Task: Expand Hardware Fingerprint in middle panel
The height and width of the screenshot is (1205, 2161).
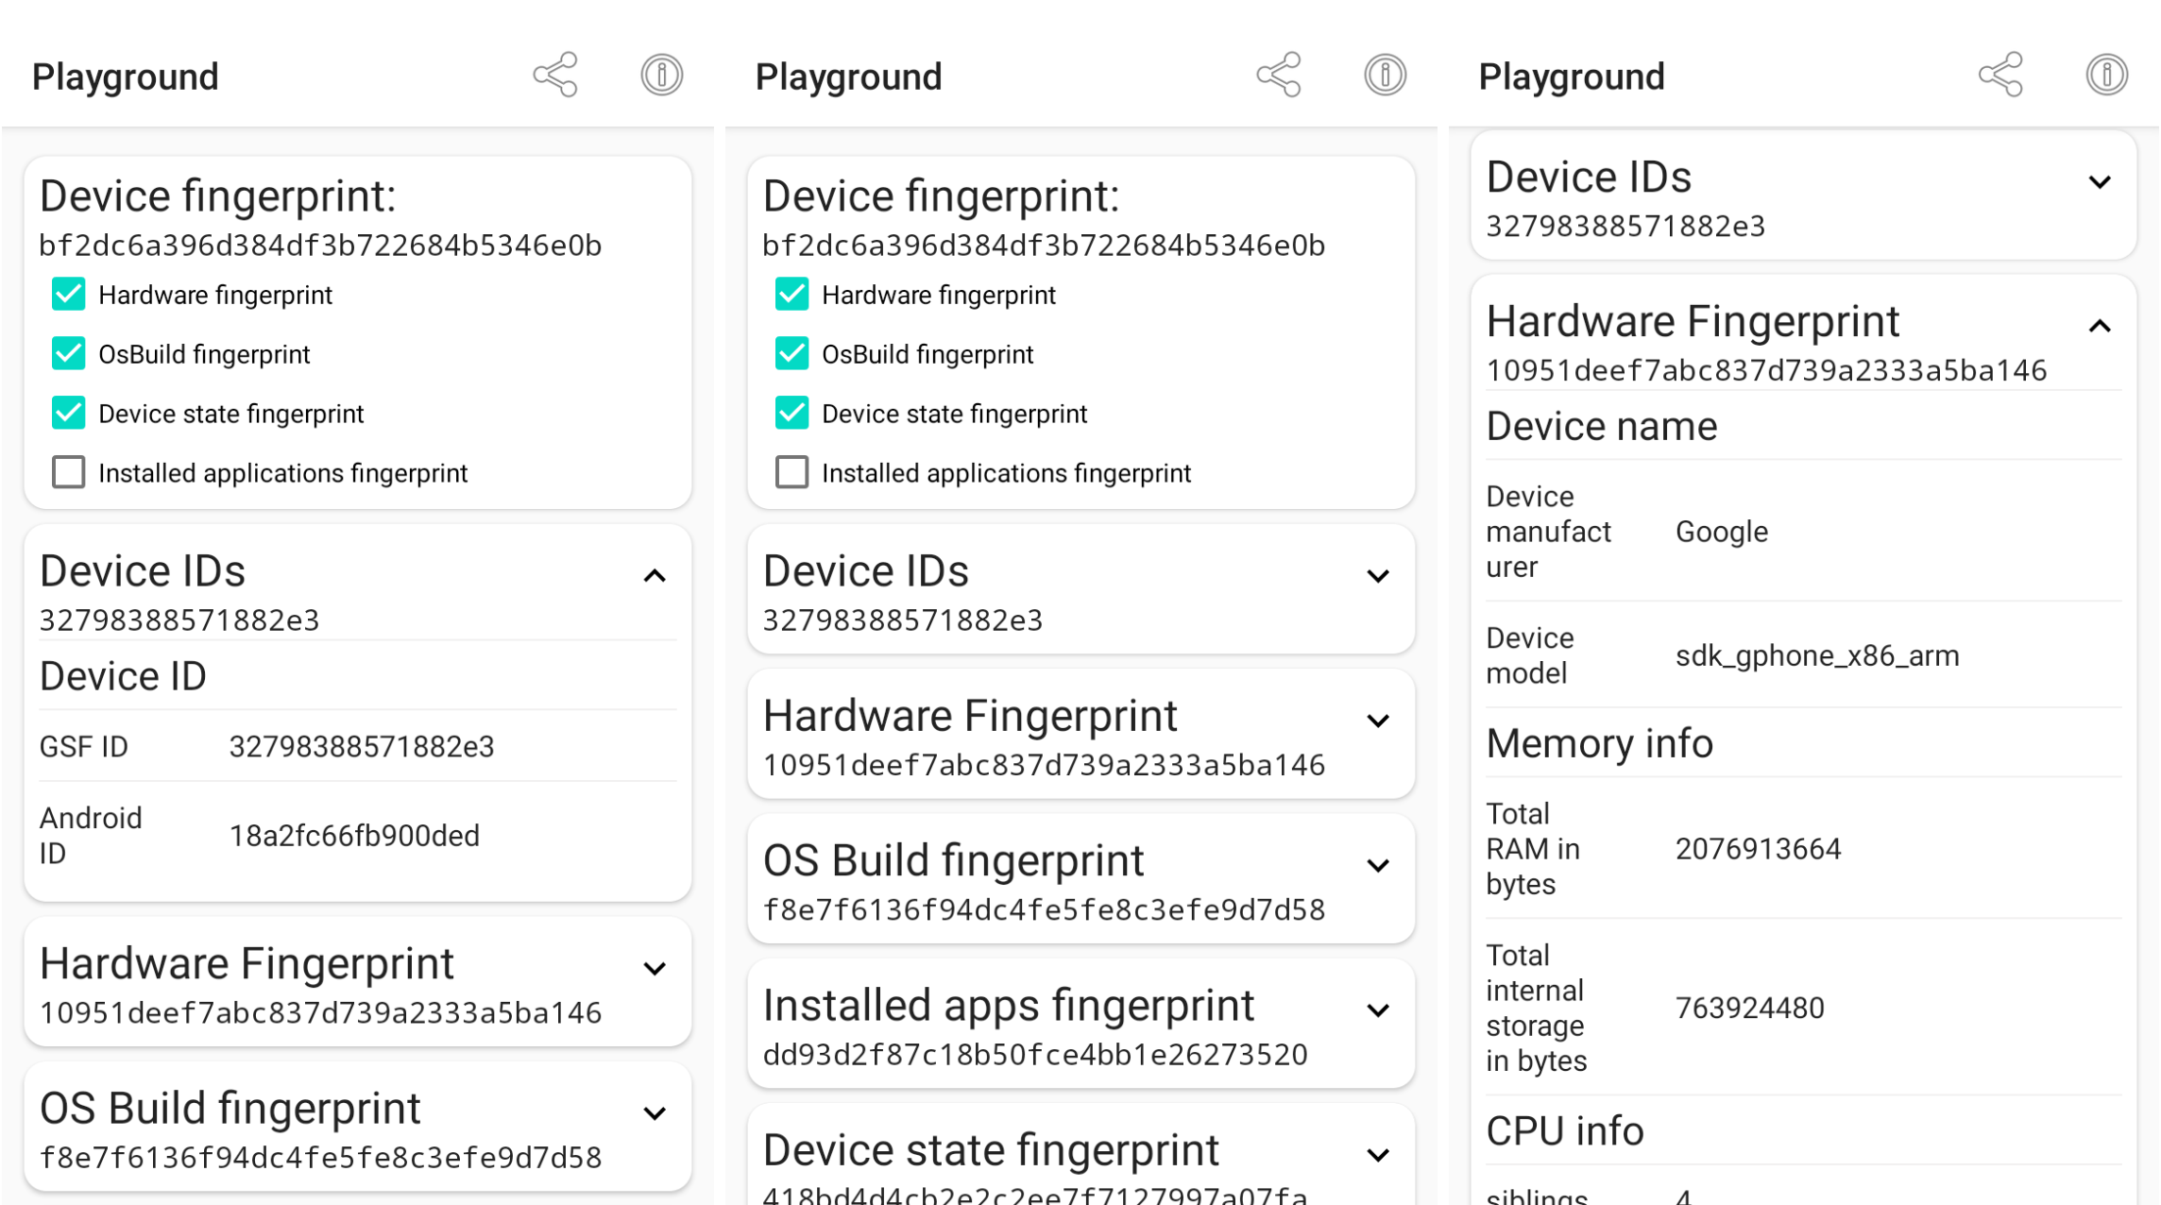Action: (x=1378, y=721)
